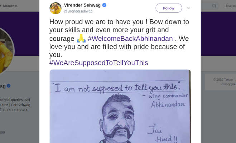
Task: Open the #WelcomeBackAbhinandan hashtag link
Action: click(x=130, y=39)
